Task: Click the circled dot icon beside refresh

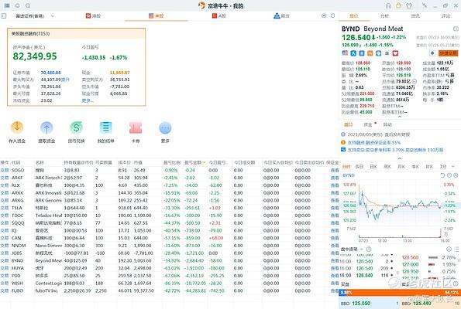Action: point(324,15)
